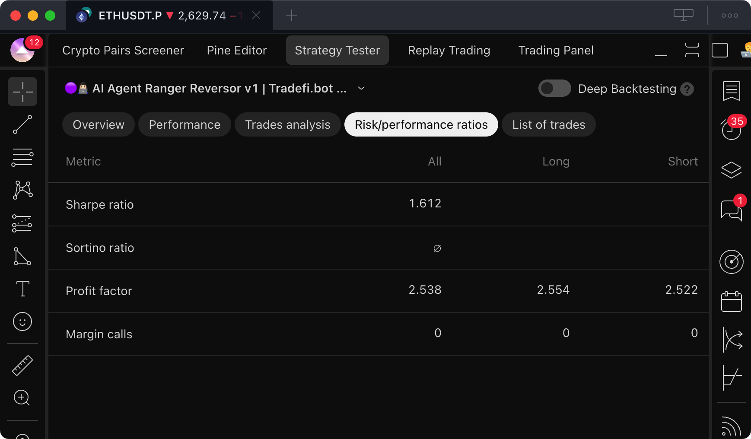Select the crosshair cursor tool
The image size is (751, 439).
click(x=22, y=92)
